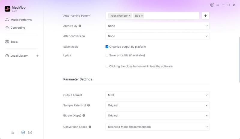Viewport: 240px width, 139px height.
Task: Open the Conversion Speed dropdown
Action: 157,127
